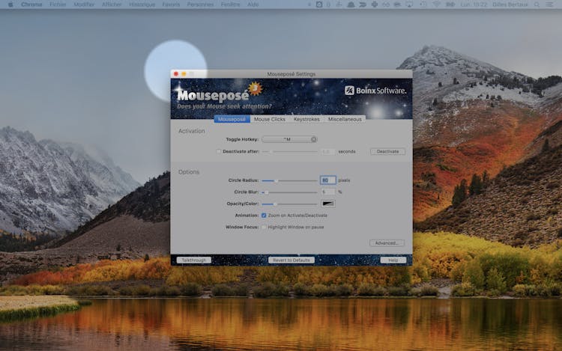The image size is (562, 351).
Task: Click the Boinx Software logo
Action: pyautogui.click(x=375, y=91)
